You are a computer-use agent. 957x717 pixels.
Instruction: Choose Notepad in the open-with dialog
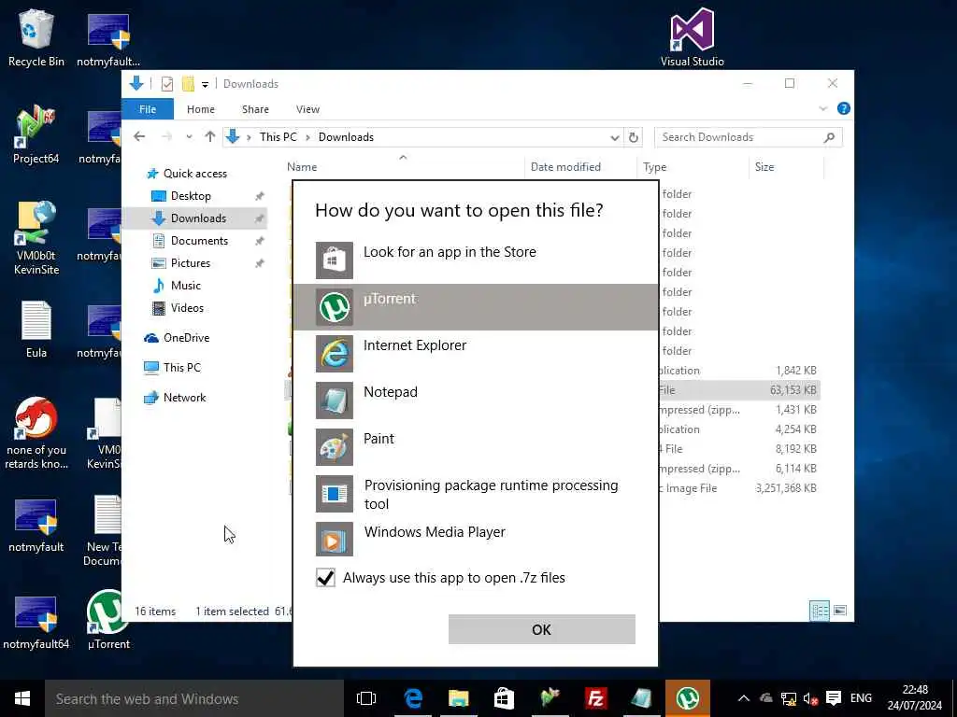point(476,400)
